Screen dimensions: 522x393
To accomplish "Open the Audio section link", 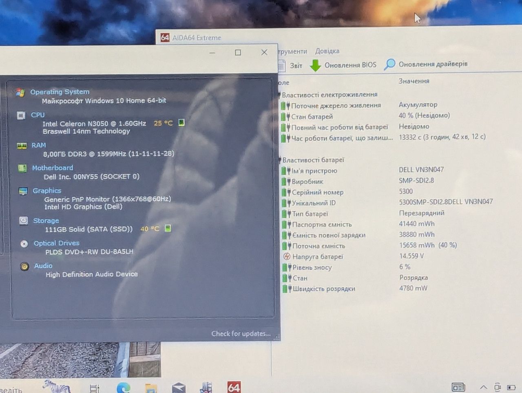I will [x=43, y=266].
